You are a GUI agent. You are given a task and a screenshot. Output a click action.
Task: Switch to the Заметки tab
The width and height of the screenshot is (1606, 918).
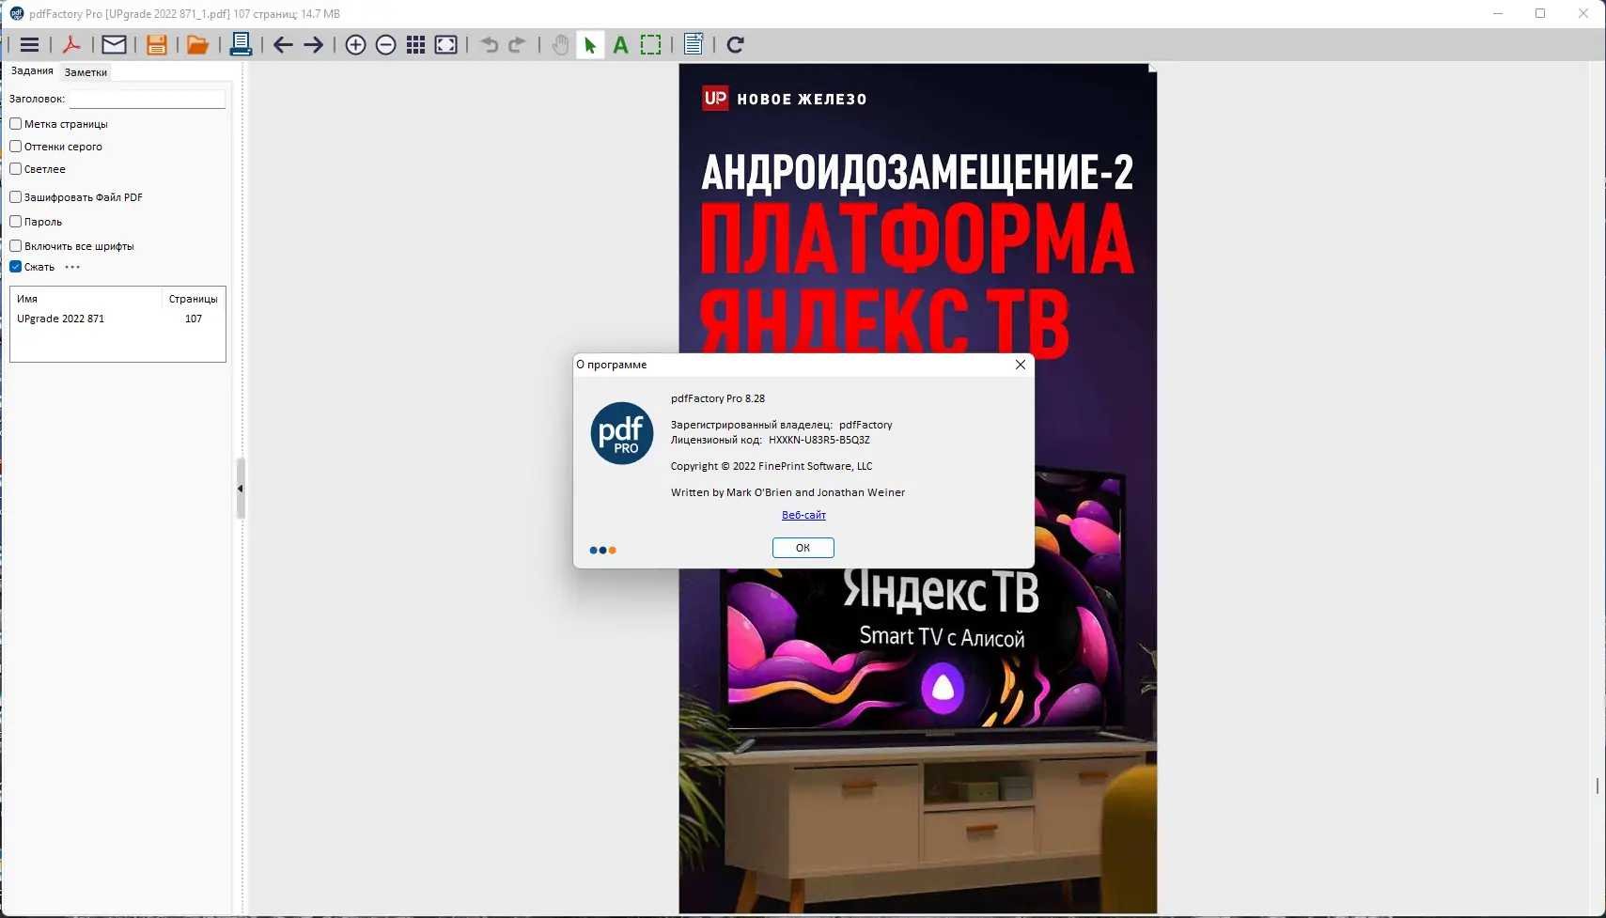(x=86, y=71)
